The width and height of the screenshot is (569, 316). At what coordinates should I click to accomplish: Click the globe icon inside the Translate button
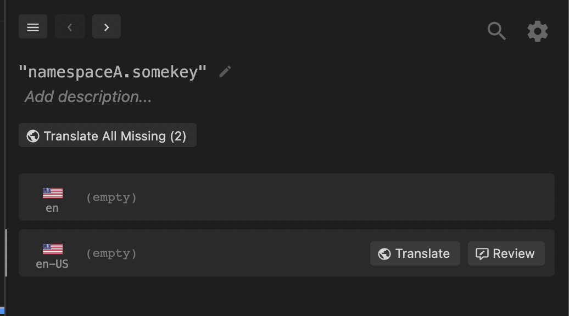pyautogui.click(x=386, y=253)
